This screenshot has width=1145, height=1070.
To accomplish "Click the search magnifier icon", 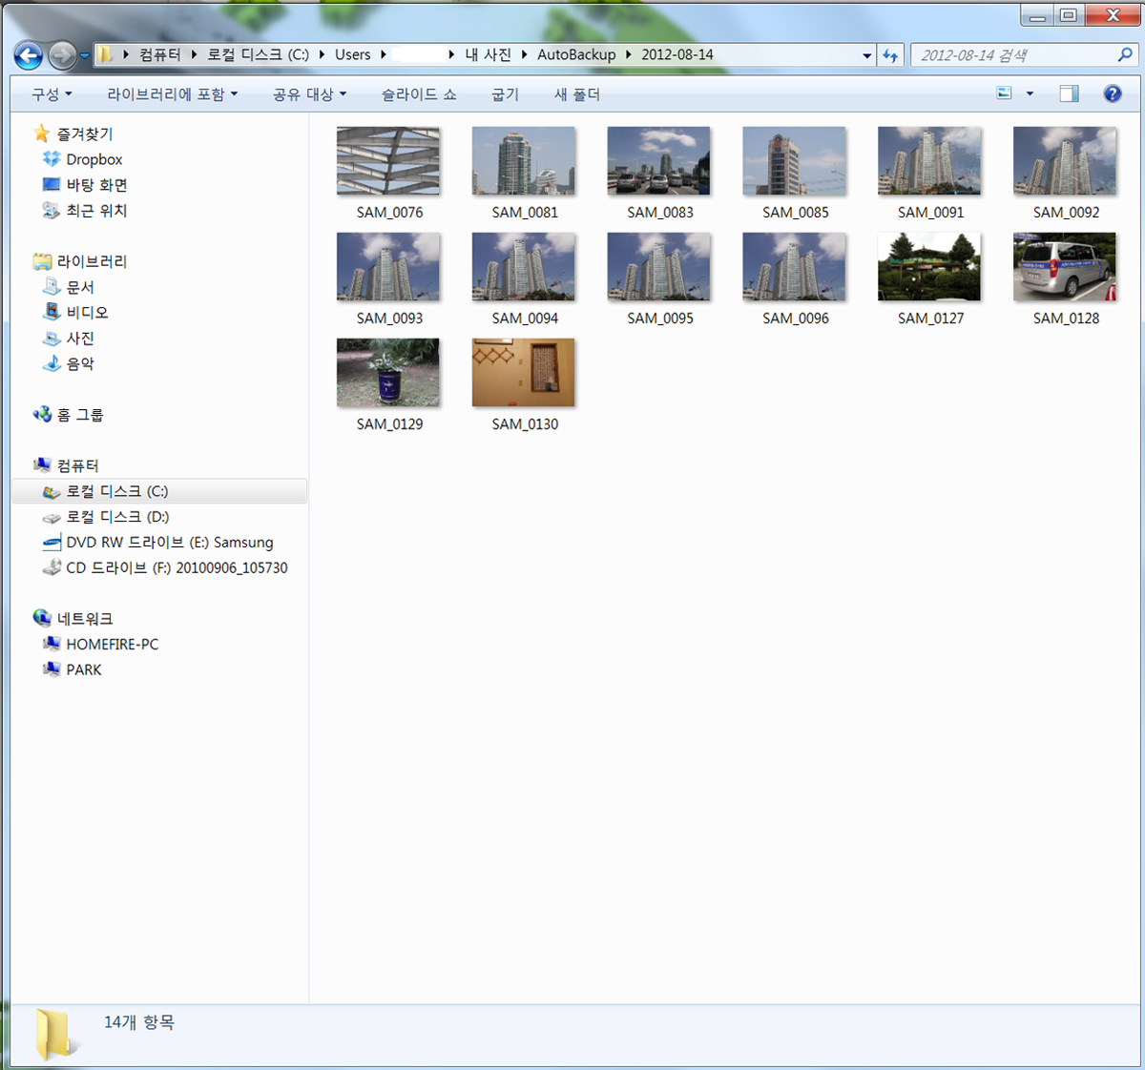I will [x=1125, y=55].
